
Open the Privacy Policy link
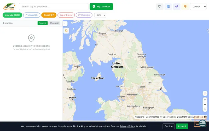click(127, 126)
